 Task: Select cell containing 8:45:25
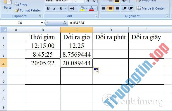point(43,54)
